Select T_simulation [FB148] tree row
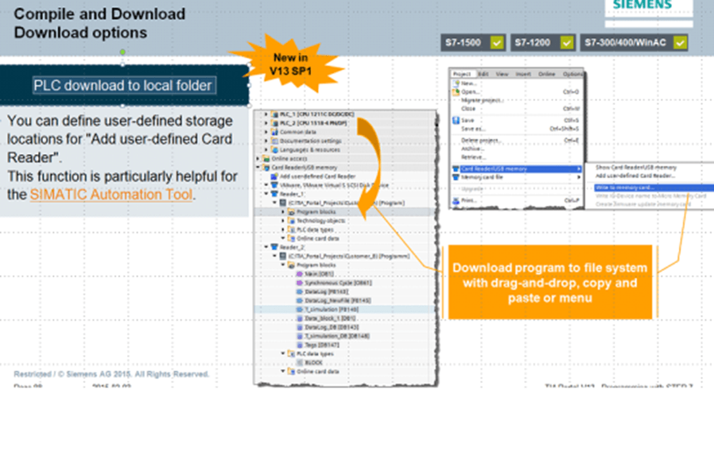The width and height of the screenshot is (714, 456). (x=345, y=309)
